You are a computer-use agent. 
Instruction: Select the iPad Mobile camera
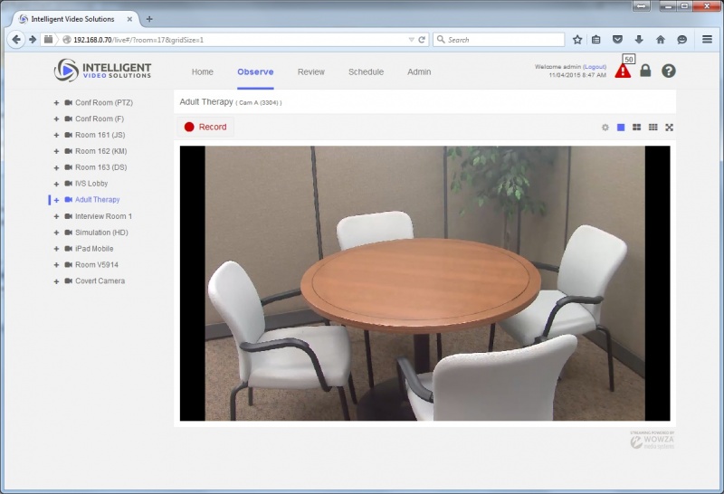pos(94,249)
